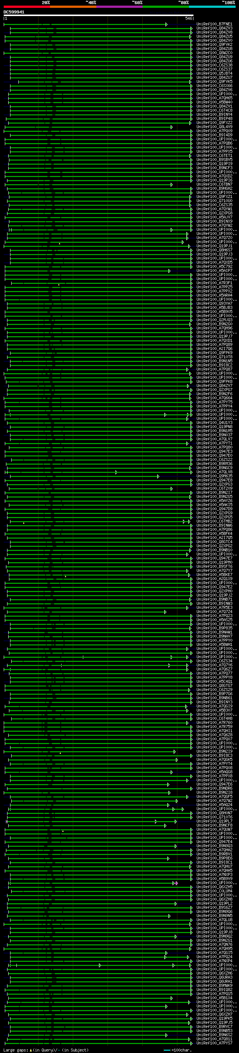Select the UniRef100_C6ZS38 label
Image resolution: width=239 pixels, height=1053 pixels.
pyautogui.click(x=214, y=65)
